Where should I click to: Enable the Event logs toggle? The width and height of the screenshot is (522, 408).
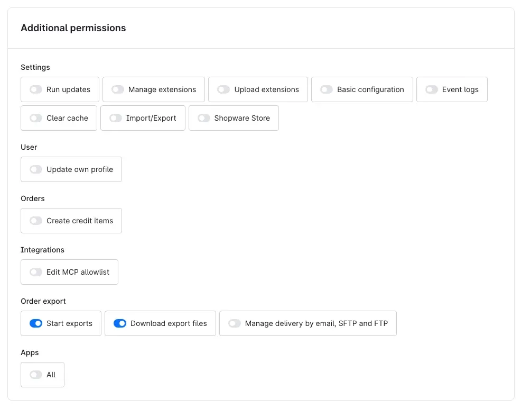coord(432,89)
